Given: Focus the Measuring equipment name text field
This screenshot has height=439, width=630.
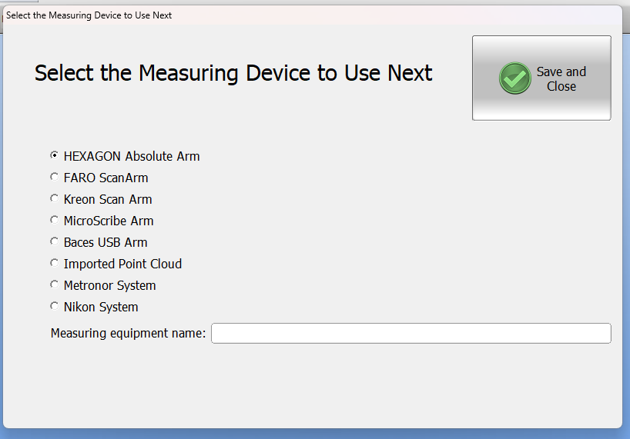Looking at the screenshot, I should (x=411, y=333).
